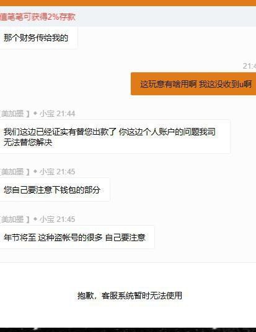Click the 小宝 name at 21:44
The height and width of the screenshot is (332, 256).
47,114
